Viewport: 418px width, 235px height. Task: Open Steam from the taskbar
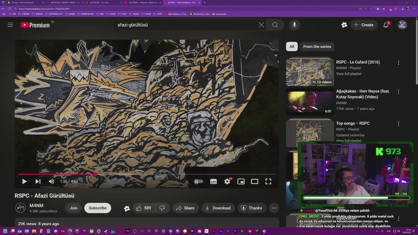pos(106,231)
